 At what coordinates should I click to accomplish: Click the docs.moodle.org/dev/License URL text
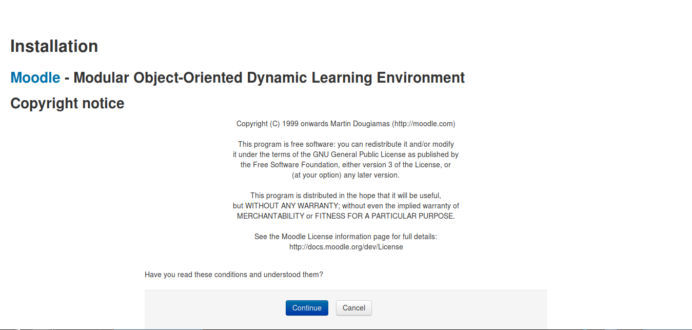point(346,247)
